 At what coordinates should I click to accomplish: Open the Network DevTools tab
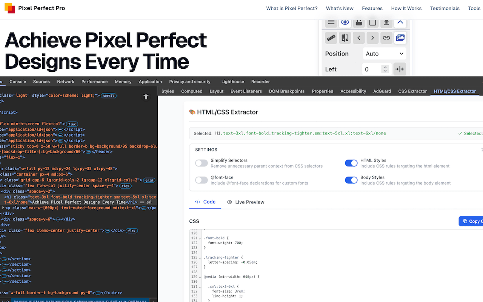pyautogui.click(x=66, y=82)
